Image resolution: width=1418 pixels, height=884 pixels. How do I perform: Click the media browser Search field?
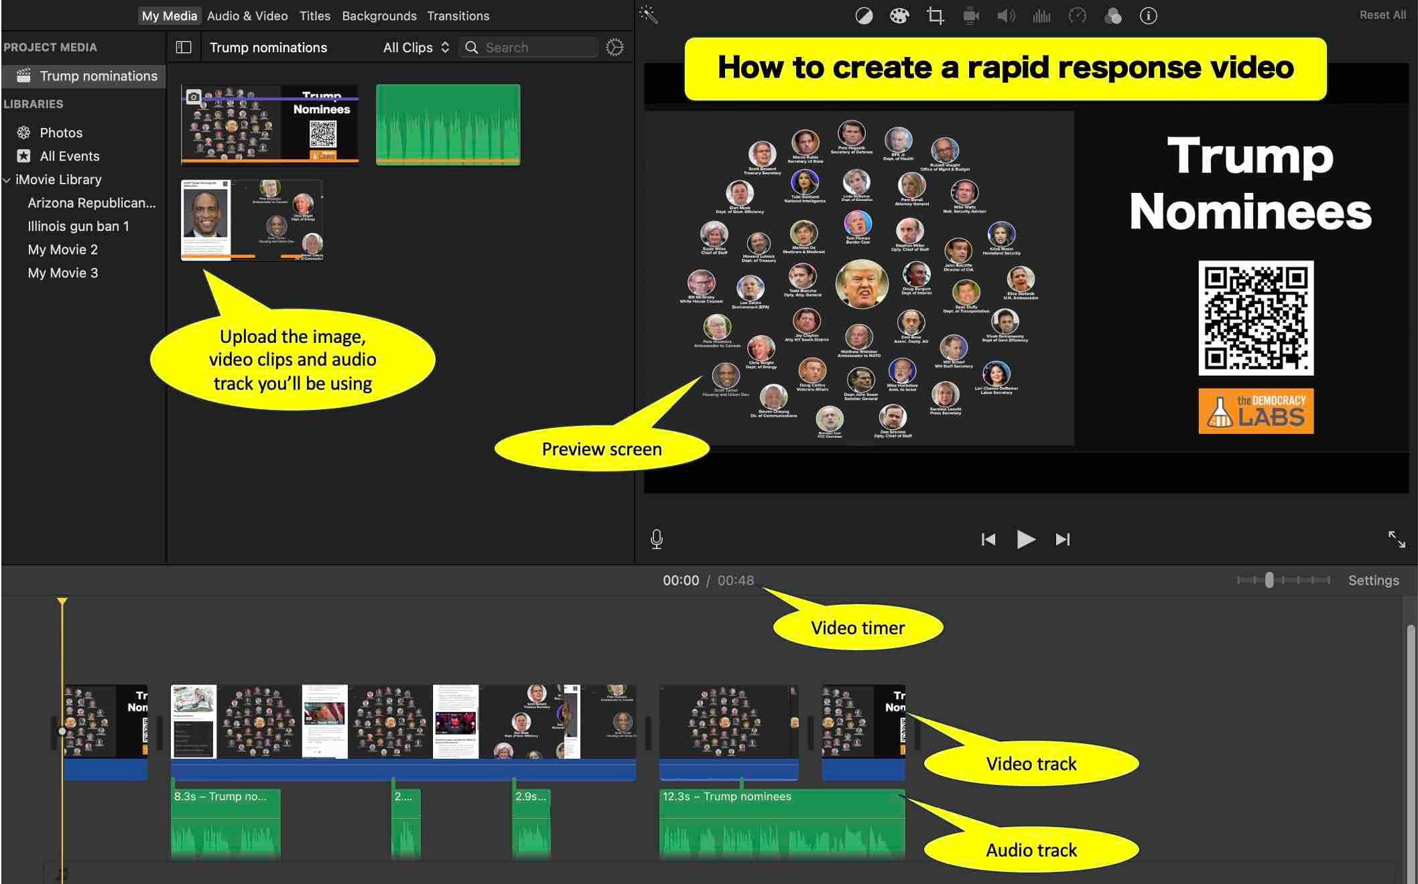pos(529,48)
